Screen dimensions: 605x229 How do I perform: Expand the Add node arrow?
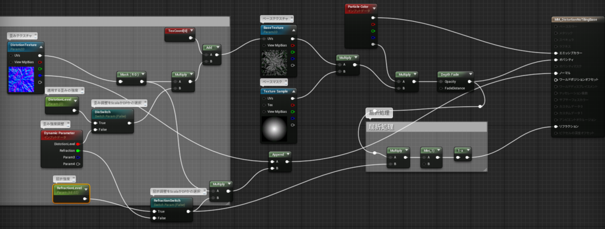pos(217,47)
